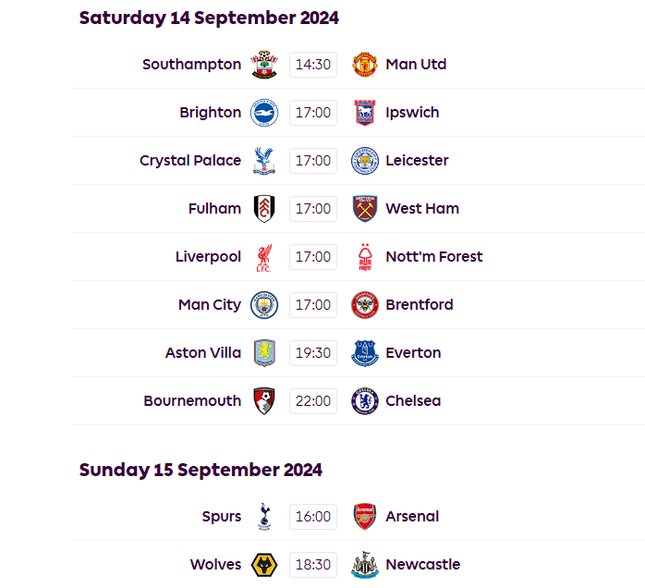The width and height of the screenshot is (645, 588).
Task: Click the Everton team name
Action: pos(413,353)
